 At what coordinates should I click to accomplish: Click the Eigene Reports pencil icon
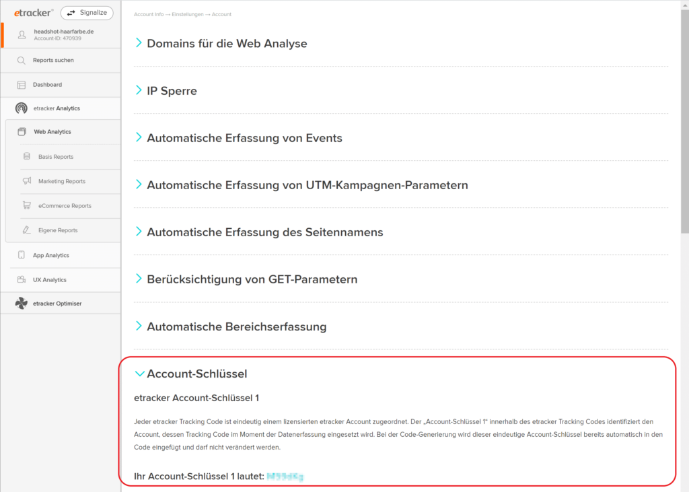27,230
